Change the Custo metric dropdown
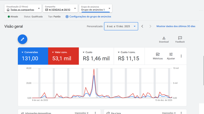The image size is (204, 114). [x=88, y=52]
